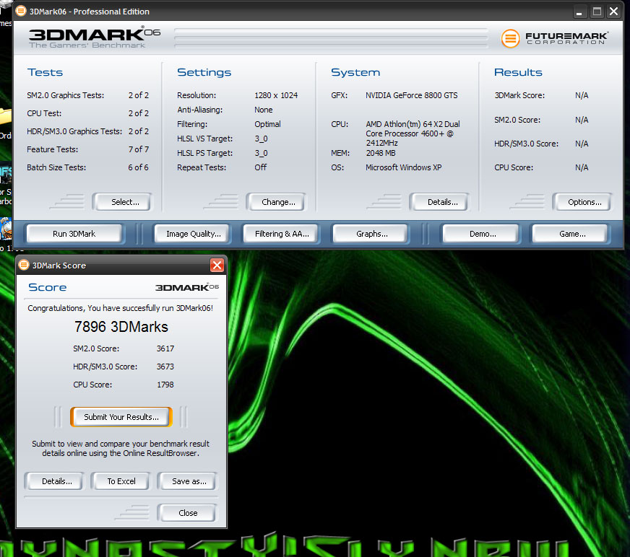Image resolution: width=630 pixels, height=557 pixels.
Task: Click Anti-Aliasing value None
Action: point(263,110)
